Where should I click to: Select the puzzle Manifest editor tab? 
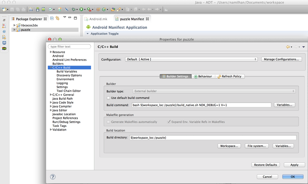pyautogui.click(x=132, y=19)
